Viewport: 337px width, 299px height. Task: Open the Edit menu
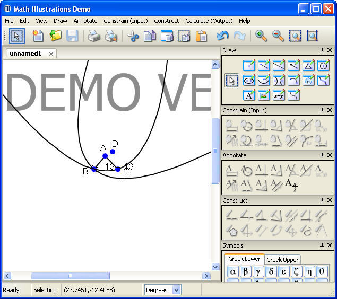[x=24, y=21]
